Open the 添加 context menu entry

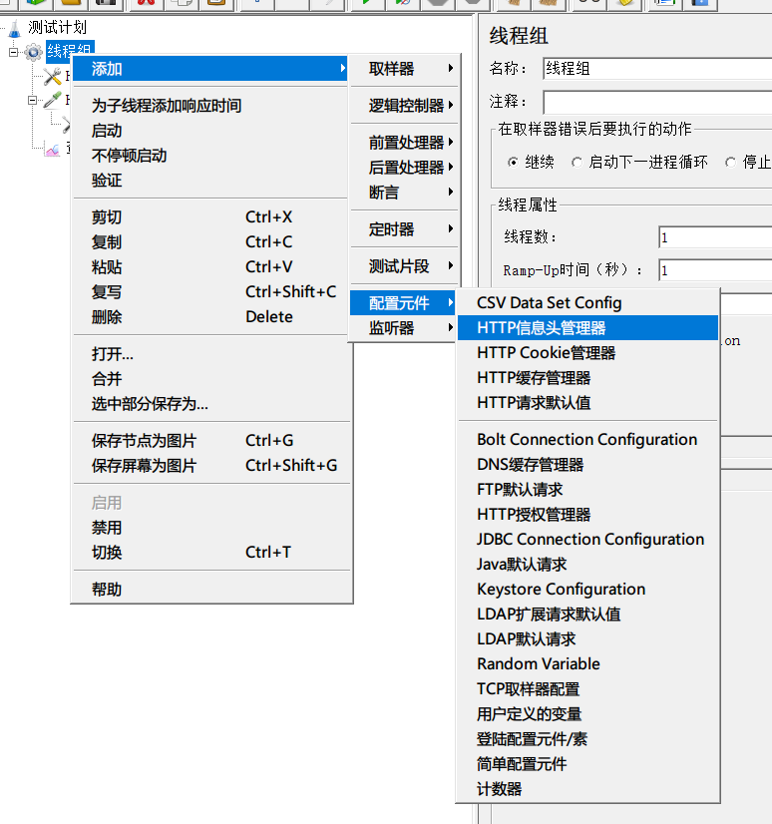pos(210,68)
